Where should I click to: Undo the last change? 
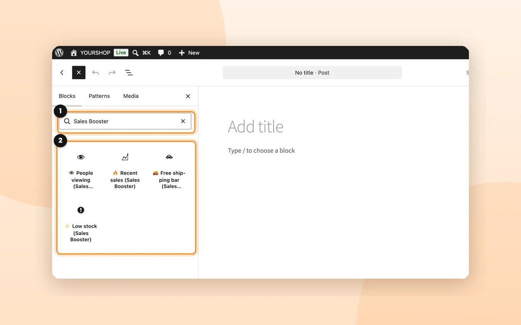[96, 72]
